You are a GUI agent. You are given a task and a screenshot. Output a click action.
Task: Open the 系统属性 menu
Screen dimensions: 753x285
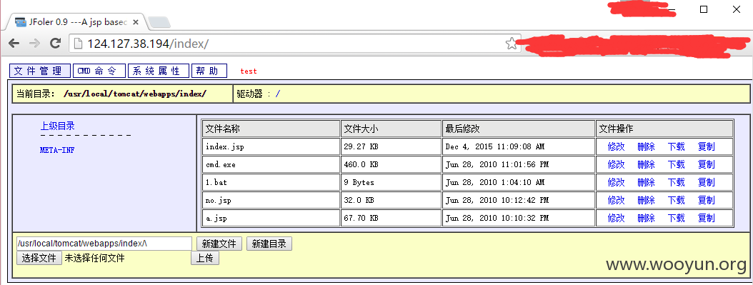[158, 71]
